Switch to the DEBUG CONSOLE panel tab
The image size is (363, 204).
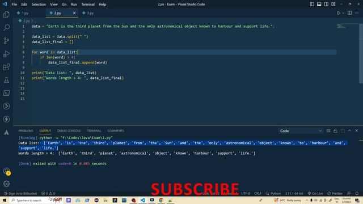point(69,131)
